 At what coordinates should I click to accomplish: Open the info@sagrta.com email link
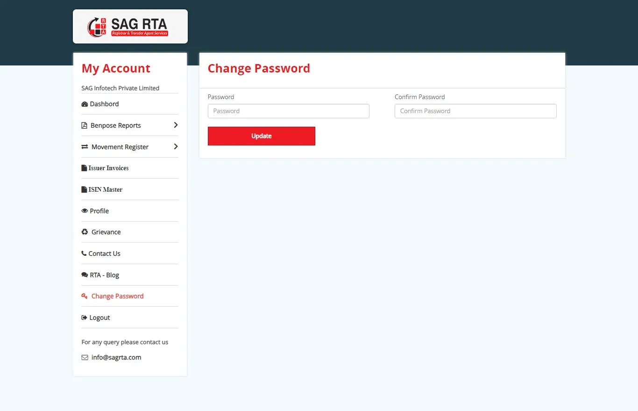[116, 358]
